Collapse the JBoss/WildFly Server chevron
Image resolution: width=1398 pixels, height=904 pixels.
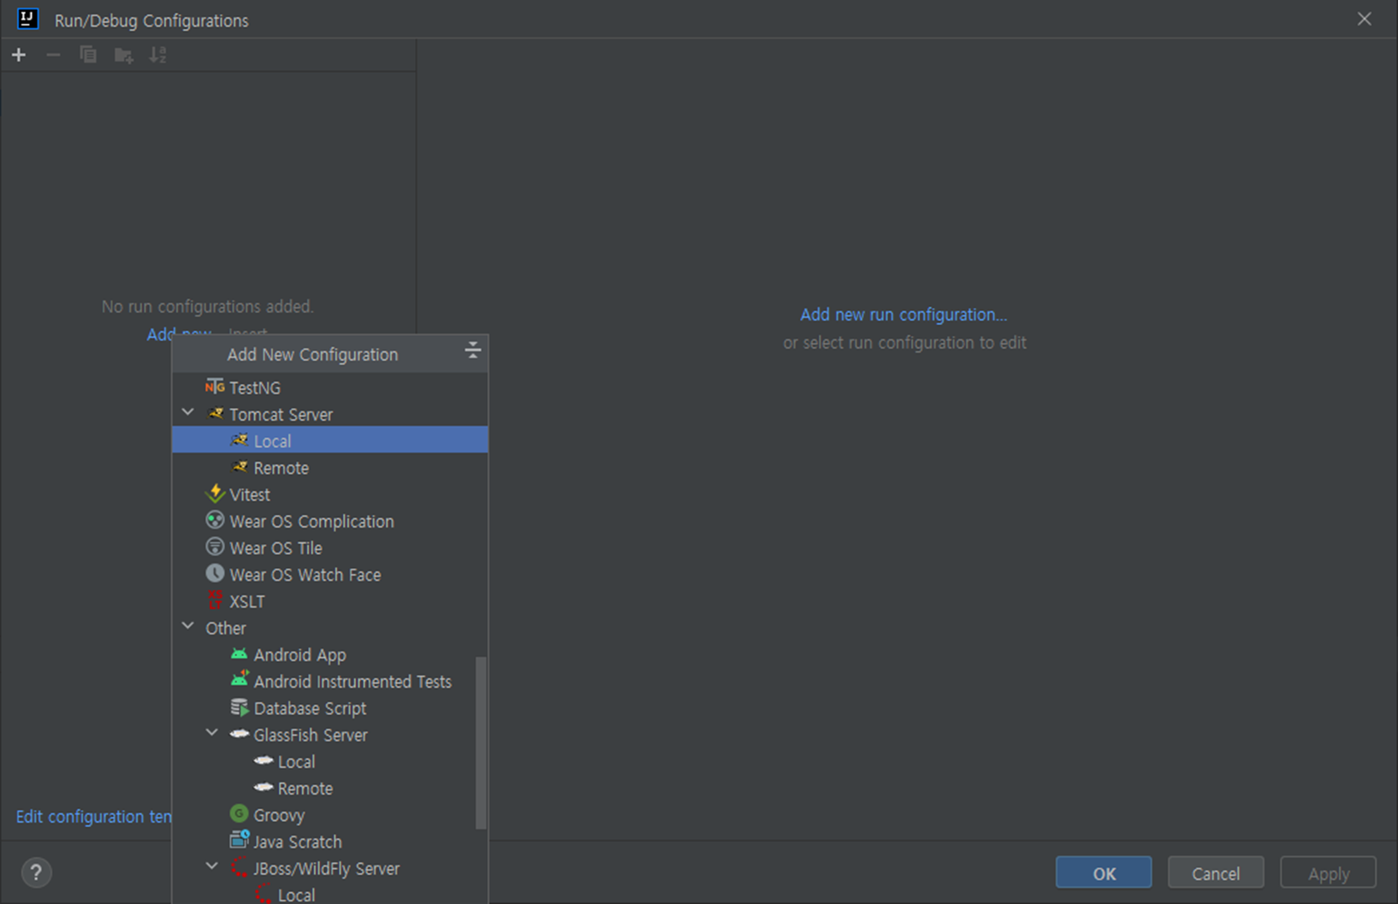point(212,867)
